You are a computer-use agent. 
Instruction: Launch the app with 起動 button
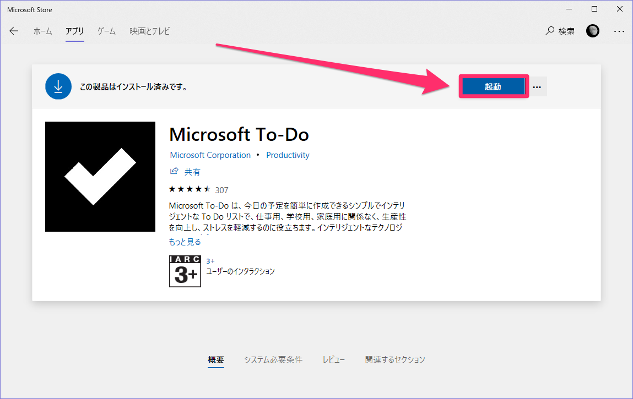[x=493, y=87]
